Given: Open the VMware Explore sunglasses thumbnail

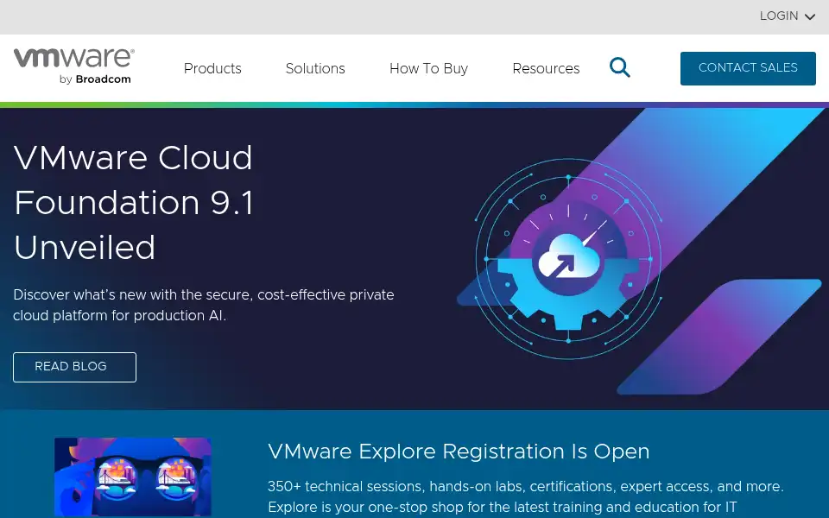Looking at the screenshot, I should (x=133, y=477).
